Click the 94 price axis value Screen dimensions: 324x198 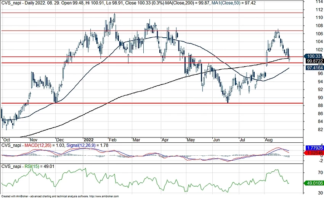(x=320, y=81)
